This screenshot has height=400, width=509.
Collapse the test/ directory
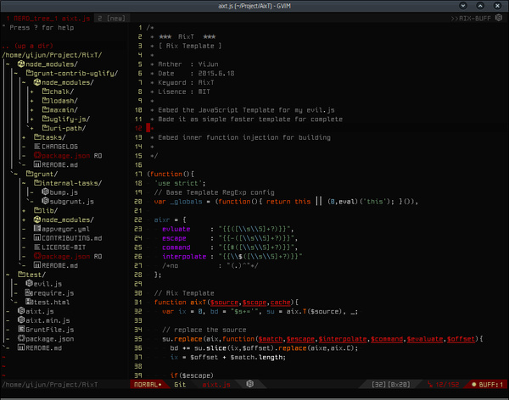8,275
